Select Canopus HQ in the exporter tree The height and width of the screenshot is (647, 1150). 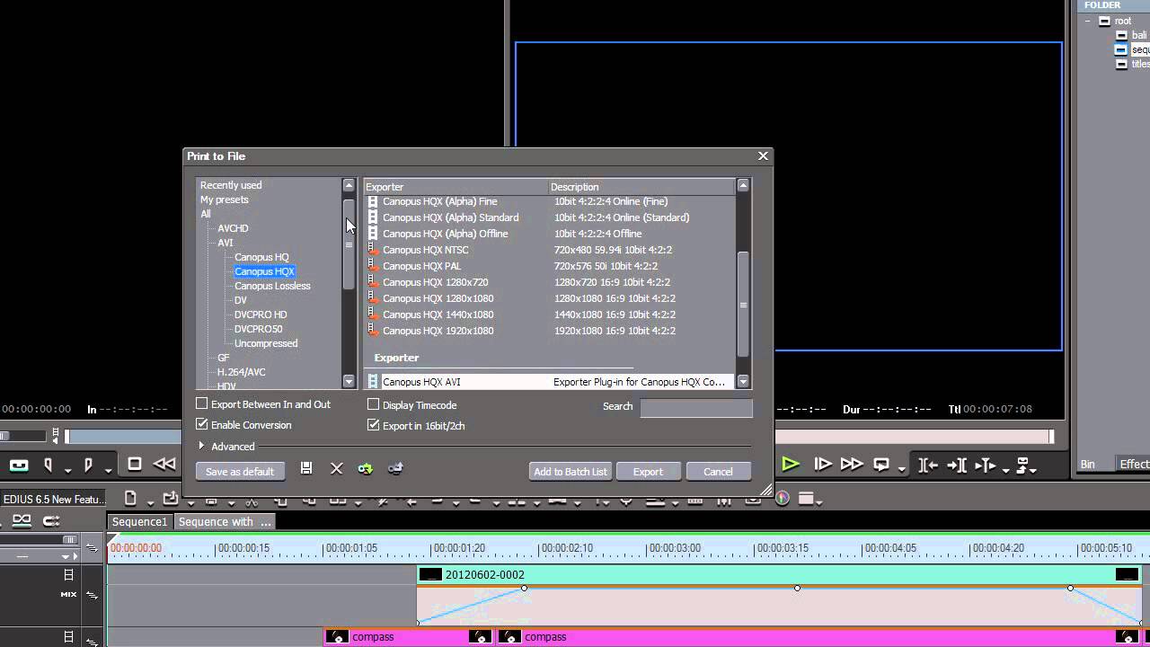(x=261, y=257)
